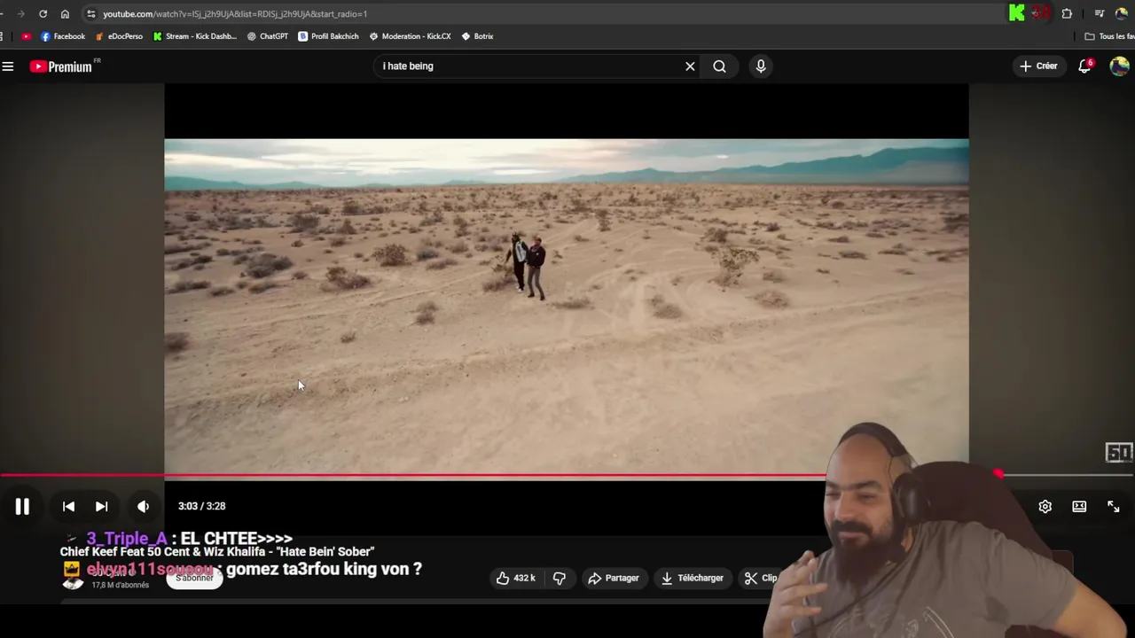The height and width of the screenshot is (638, 1135).
Task: Click the Télécharger download button
Action: click(x=692, y=578)
